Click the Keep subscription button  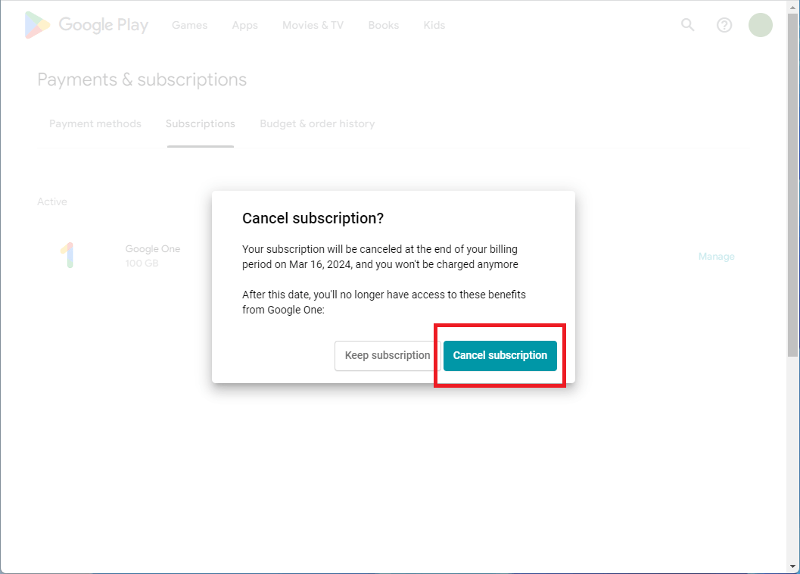coord(387,355)
